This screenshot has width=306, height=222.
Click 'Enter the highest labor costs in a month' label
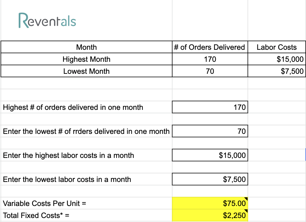[68, 155]
